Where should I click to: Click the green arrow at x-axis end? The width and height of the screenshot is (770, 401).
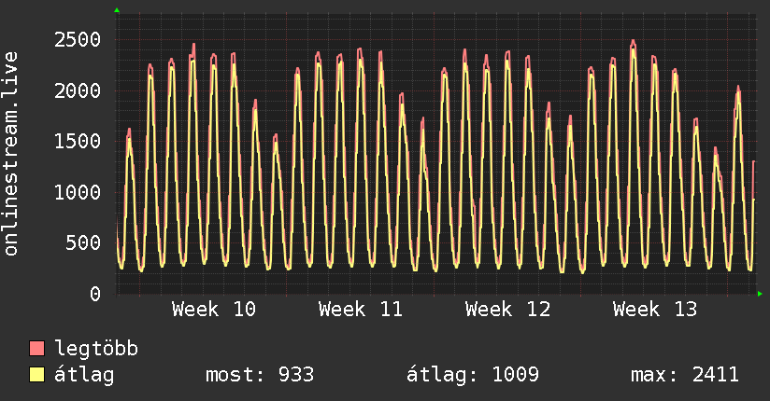point(760,294)
